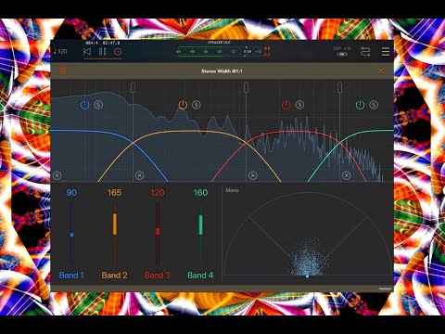This screenshot has width=445, height=334.
Task: Click the blue Band 1 width slider handle
Action: click(x=72, y=235)
